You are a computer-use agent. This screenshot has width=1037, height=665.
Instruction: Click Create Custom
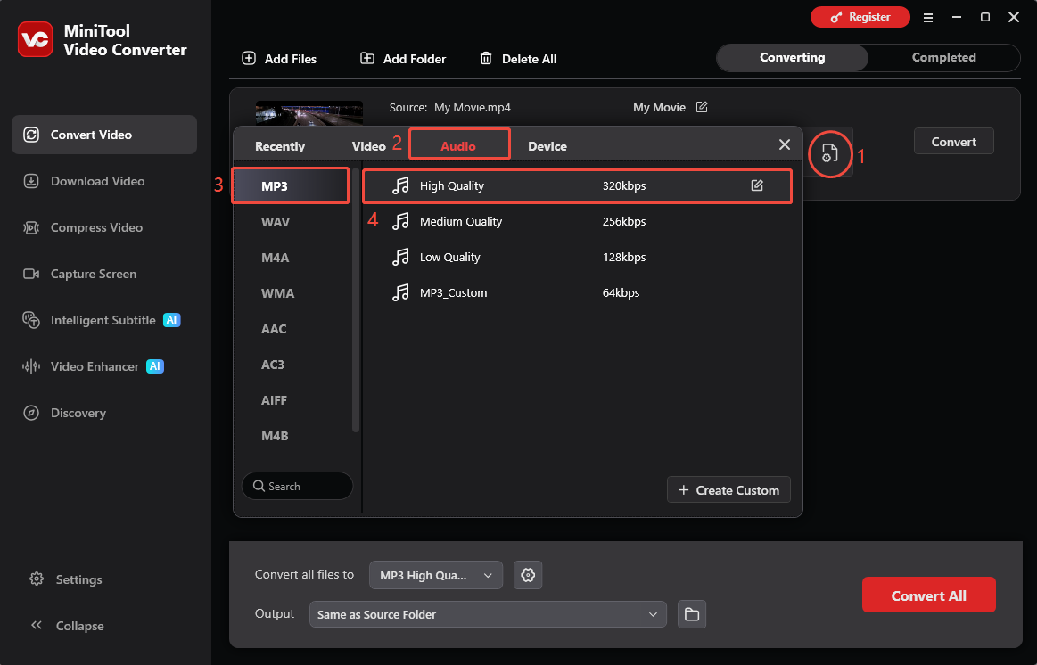click(728, 489)
